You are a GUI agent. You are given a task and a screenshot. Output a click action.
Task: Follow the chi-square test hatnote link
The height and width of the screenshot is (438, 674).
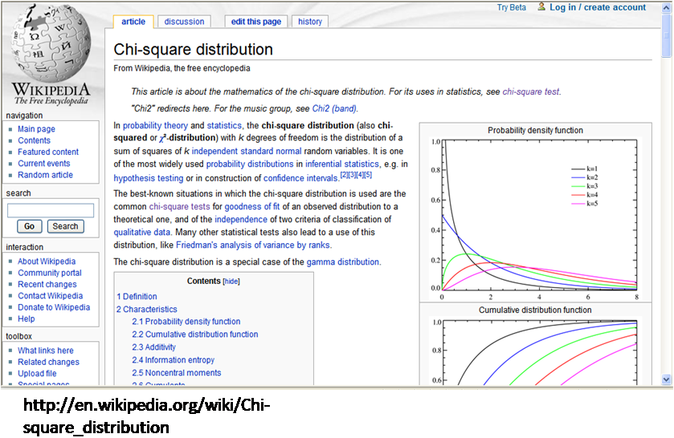[531, 91]
